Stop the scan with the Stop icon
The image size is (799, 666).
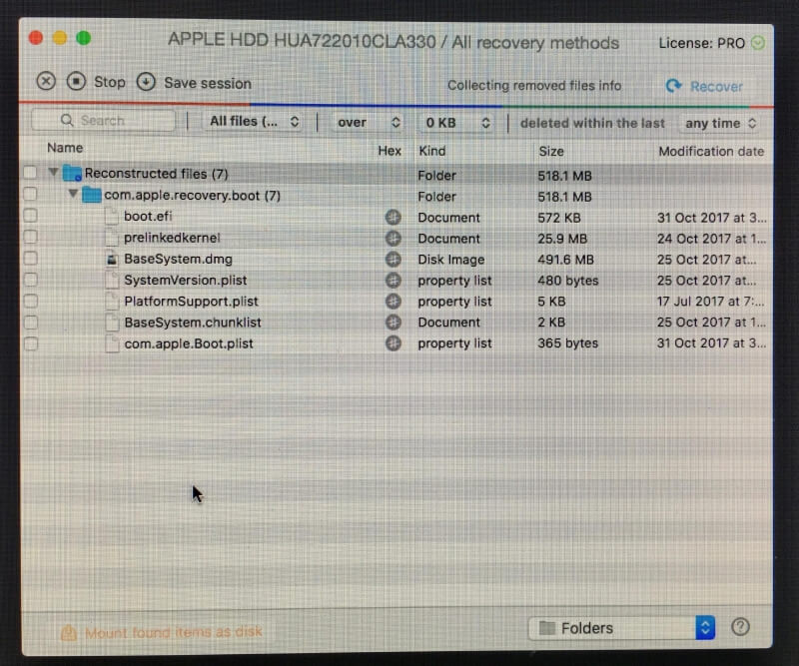pyautogui.click(x=77, y=81)
